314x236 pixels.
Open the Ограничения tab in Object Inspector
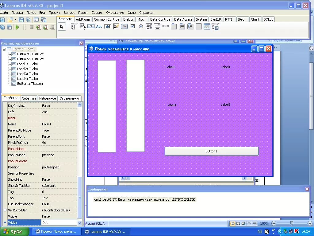coord(70,98)
